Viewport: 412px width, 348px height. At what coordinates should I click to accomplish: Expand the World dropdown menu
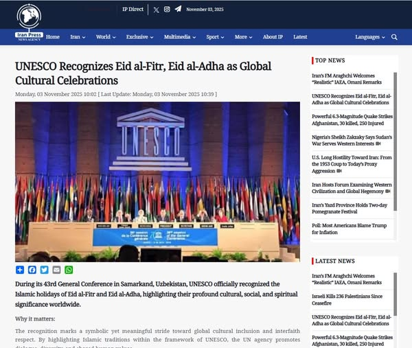pos(105,37)
